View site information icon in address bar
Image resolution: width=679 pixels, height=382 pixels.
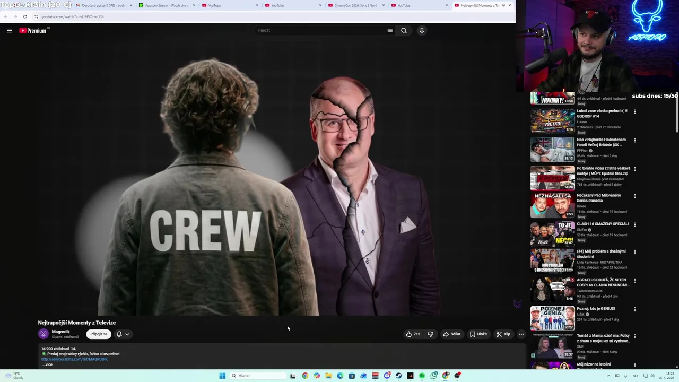(36, 16)
